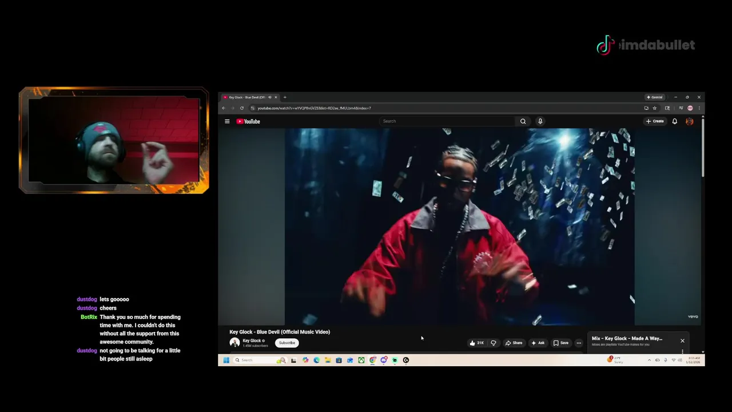Click the Mix - Key Glock - Made A Way title
Image resolution: width=732 pixels, height=412 pixels.
click(x=627, y=338)
